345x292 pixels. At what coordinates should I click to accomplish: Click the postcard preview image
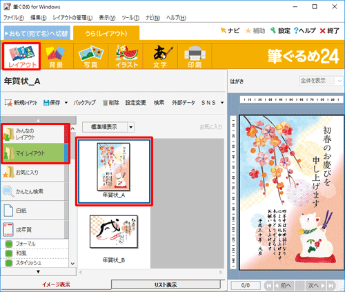292,193
